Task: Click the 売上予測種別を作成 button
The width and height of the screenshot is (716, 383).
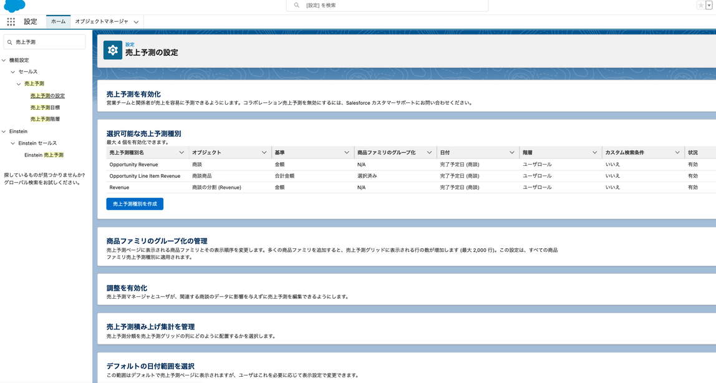Action: pos(135,204)
